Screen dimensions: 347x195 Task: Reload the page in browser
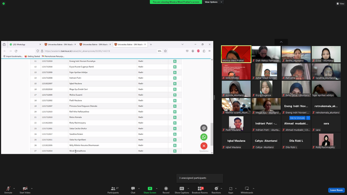coord(16,51)
